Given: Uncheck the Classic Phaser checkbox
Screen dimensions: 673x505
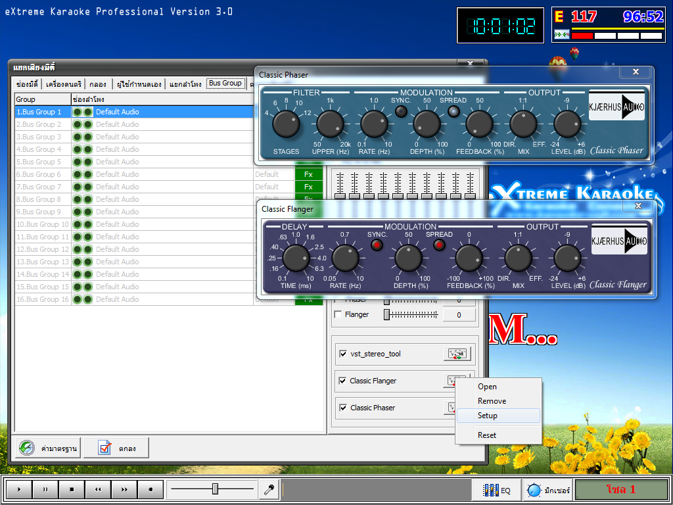Looking at the screenshot, I should (343, 408).
